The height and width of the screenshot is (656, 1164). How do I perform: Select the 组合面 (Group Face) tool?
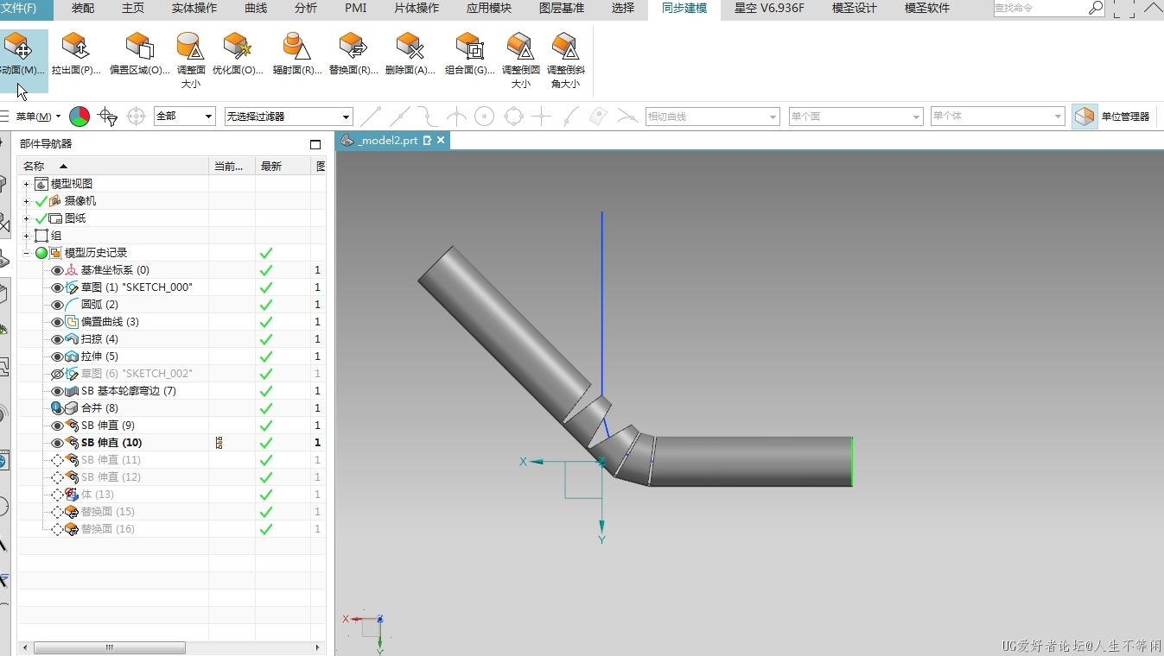pos(469,55)
